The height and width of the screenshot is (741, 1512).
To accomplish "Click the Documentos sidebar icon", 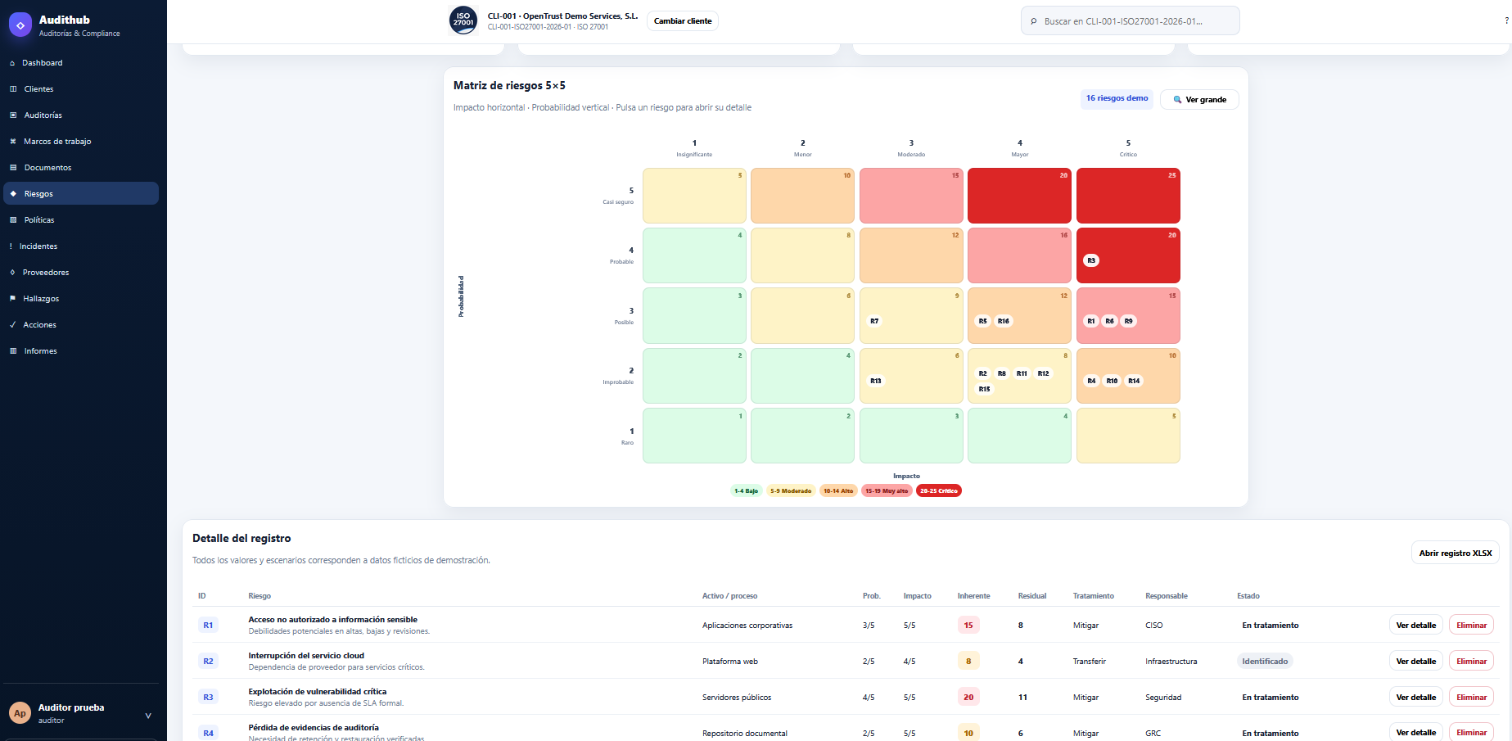I will (x=13, y=168).
